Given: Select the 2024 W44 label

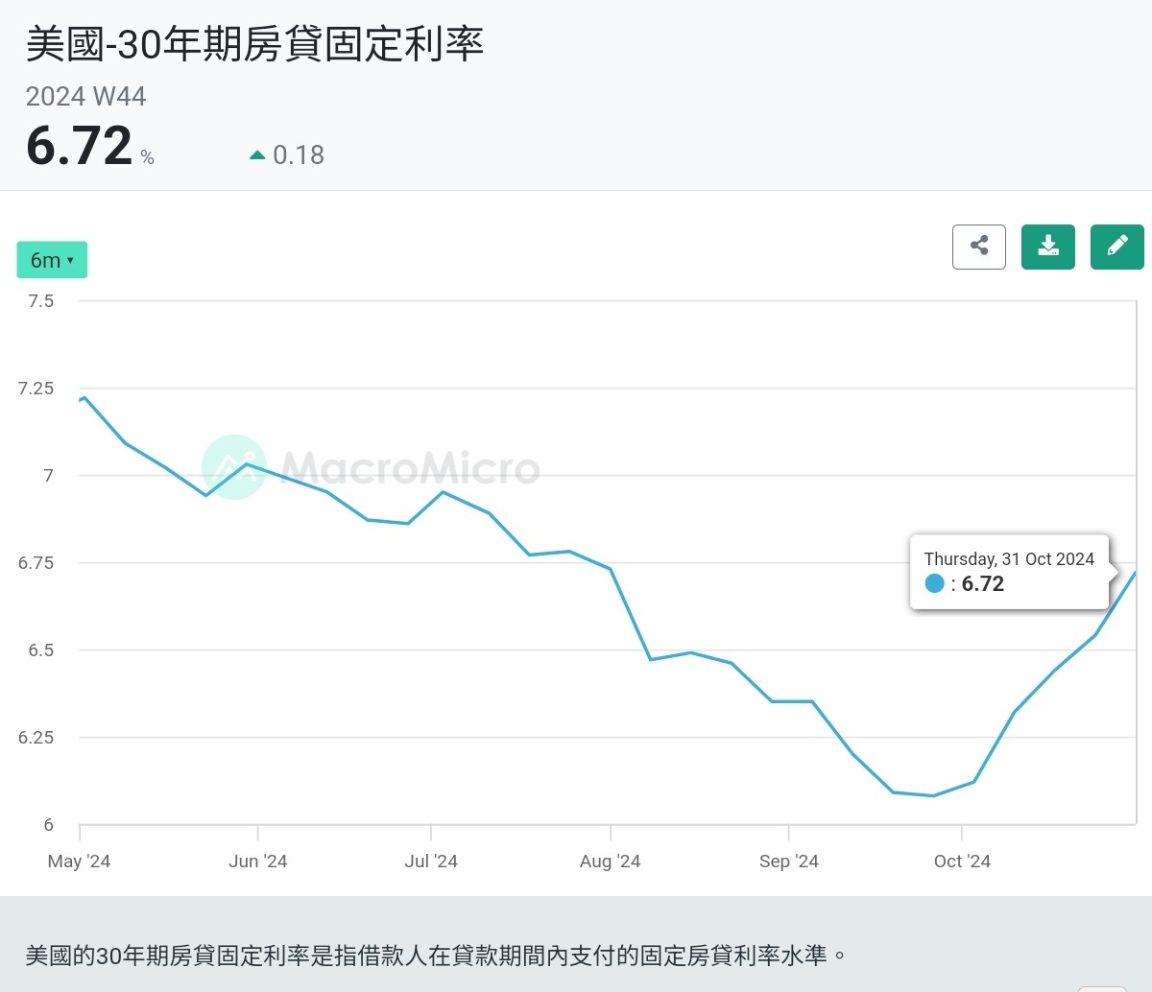Looking at the screenshot, I should click(85, 96).
